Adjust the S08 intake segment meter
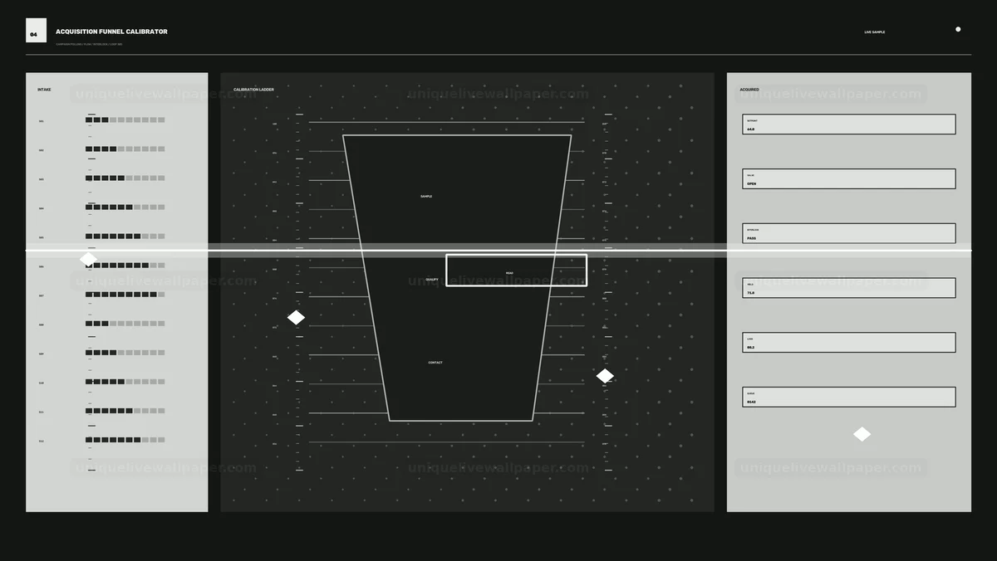The image size is (997, 561). pyautogui.click(x=125, y=324)
